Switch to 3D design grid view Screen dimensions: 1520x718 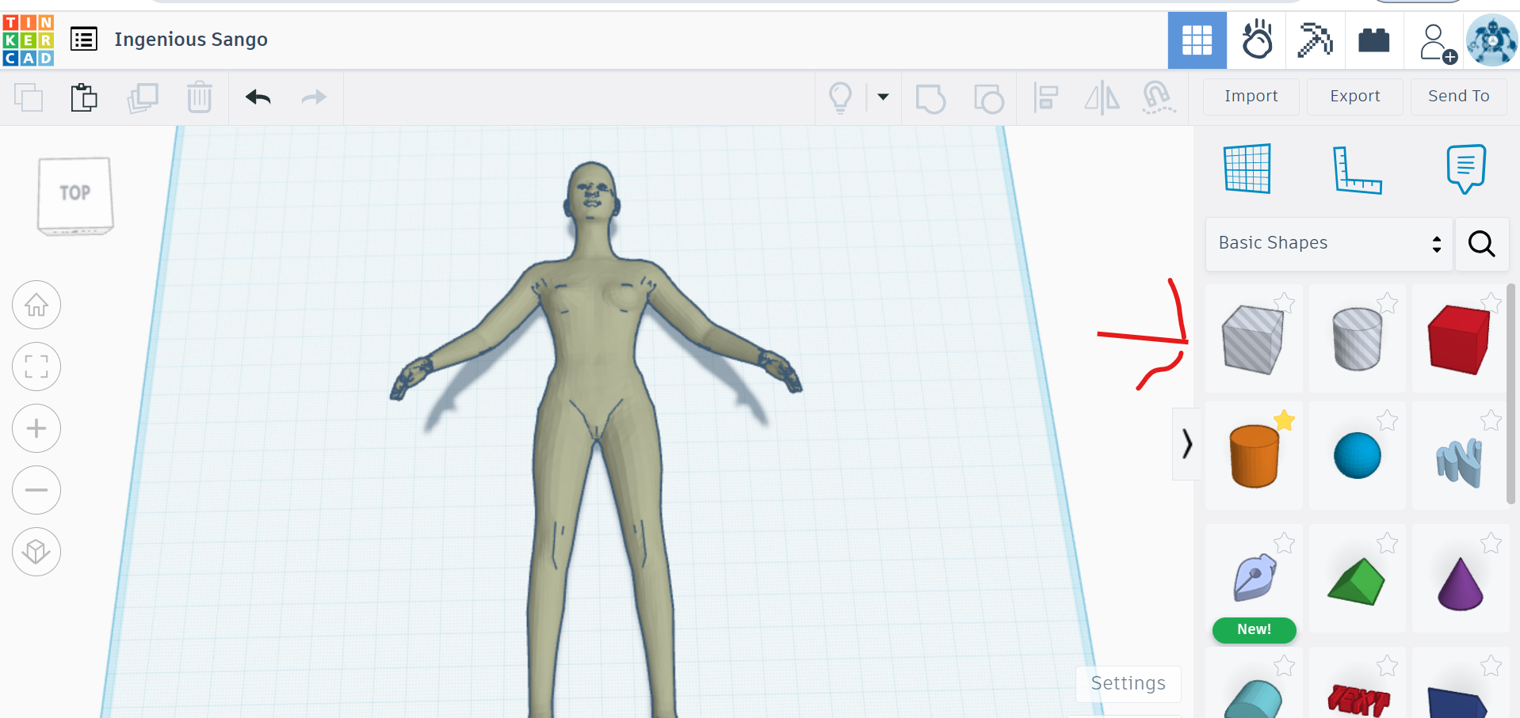[1197, 40]
